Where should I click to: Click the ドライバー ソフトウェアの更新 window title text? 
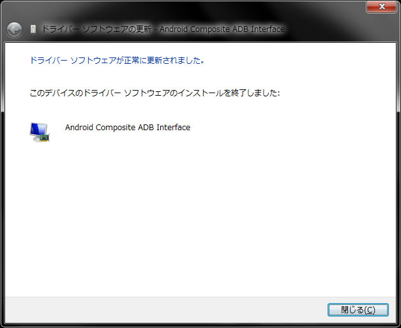pos(96,29)
